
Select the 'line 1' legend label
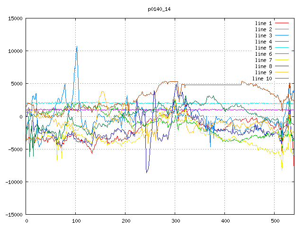(x=263, y=23)
